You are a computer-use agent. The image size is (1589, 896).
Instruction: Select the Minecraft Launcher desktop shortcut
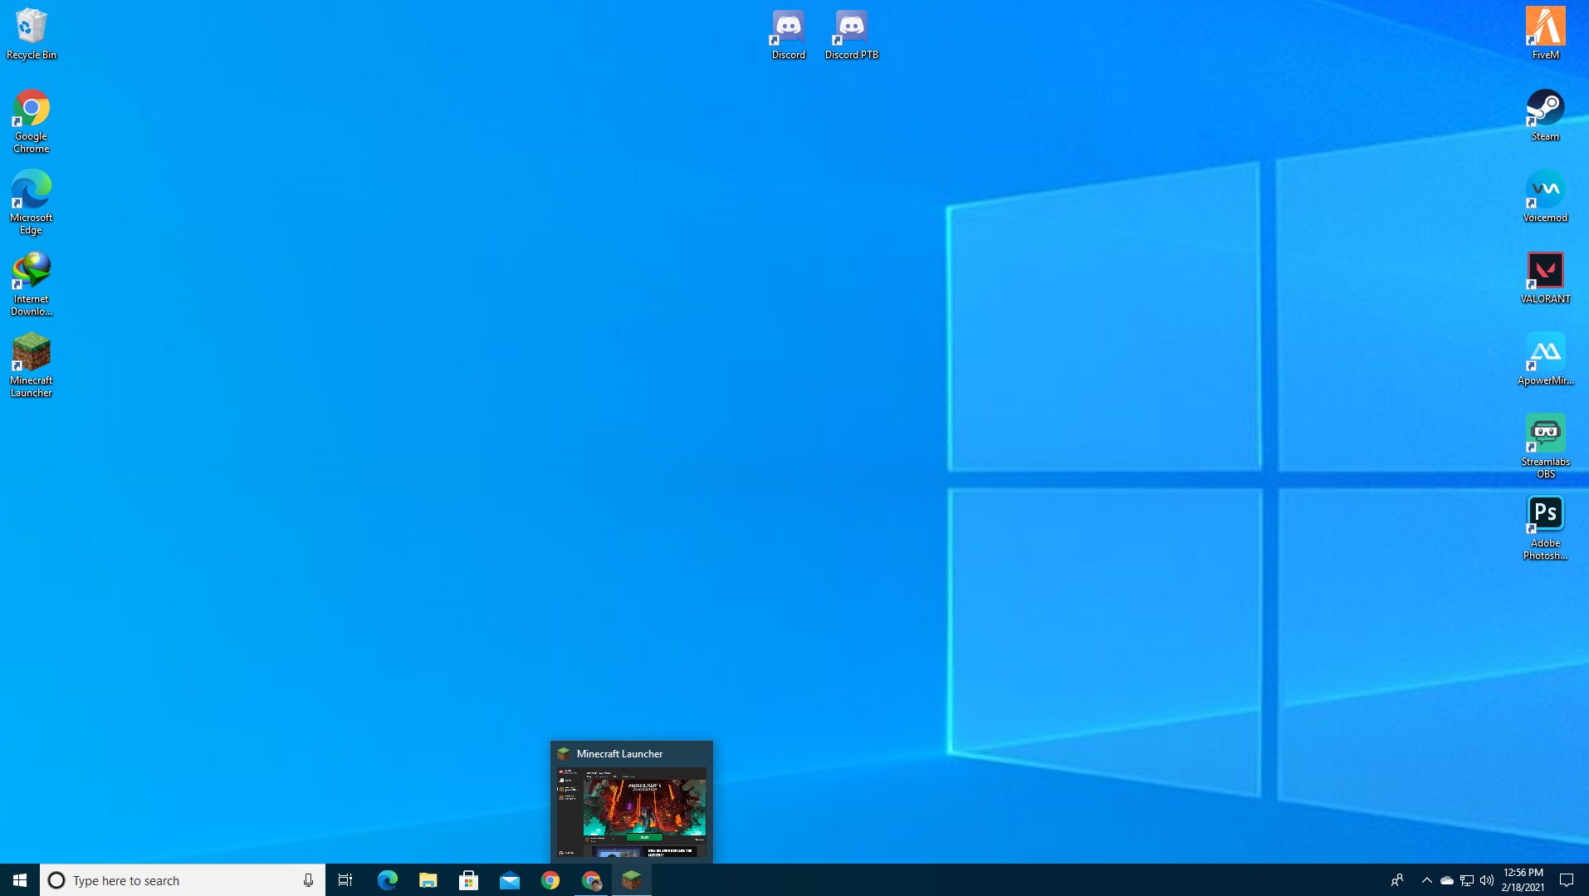[x=31, y=364]
